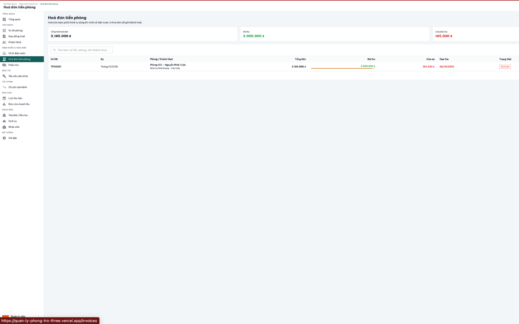
Task: Click invoice number TP00001
Action: tap(56, 67)
